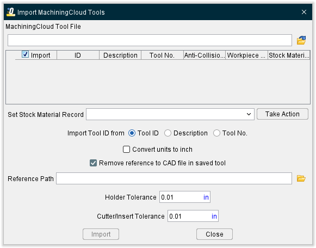Close the Import MachiningCloud Tools dialog
Image resolution: width=316 pixels, height=248 pixels.
[304, 12]
